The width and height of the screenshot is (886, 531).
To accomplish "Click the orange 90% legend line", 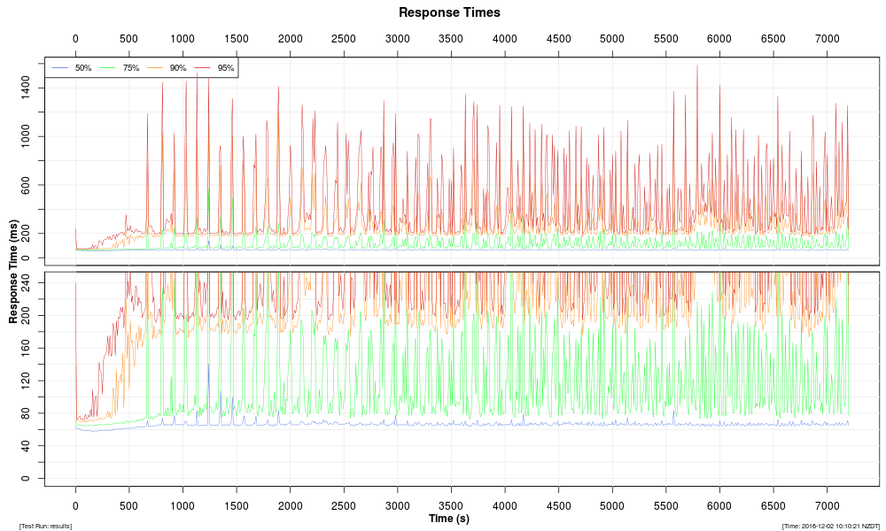I will pyautogui.click(x=156, y=68).
